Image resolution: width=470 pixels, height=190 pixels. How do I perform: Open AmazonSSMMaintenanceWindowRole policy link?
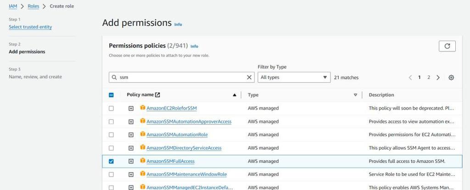[186, 174]
